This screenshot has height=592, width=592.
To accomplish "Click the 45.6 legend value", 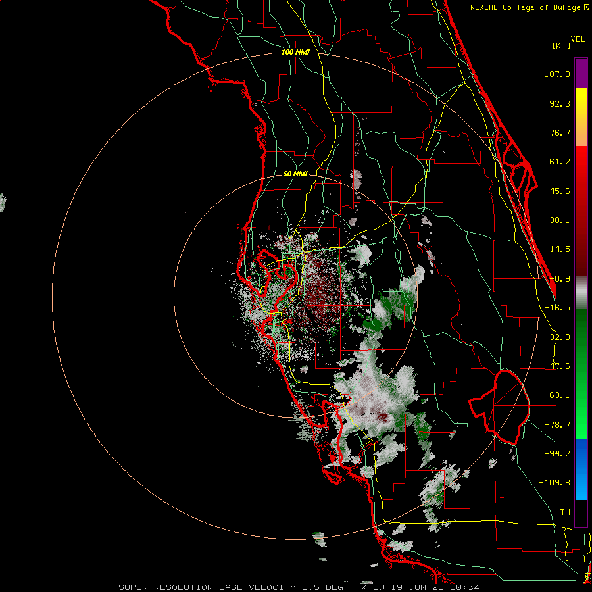I will click(x=560, y=191).
